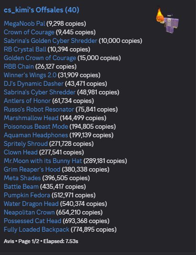This screenshot has width=196, height=255.
Task: Open the RBB Chain link
Action: 19,67
